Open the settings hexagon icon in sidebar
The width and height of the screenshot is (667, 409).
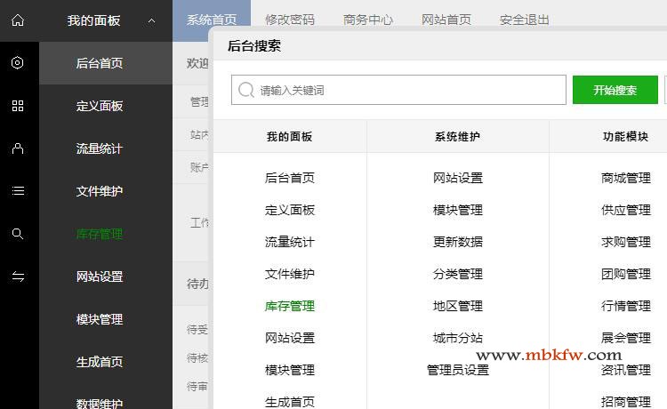pos(18,63)
